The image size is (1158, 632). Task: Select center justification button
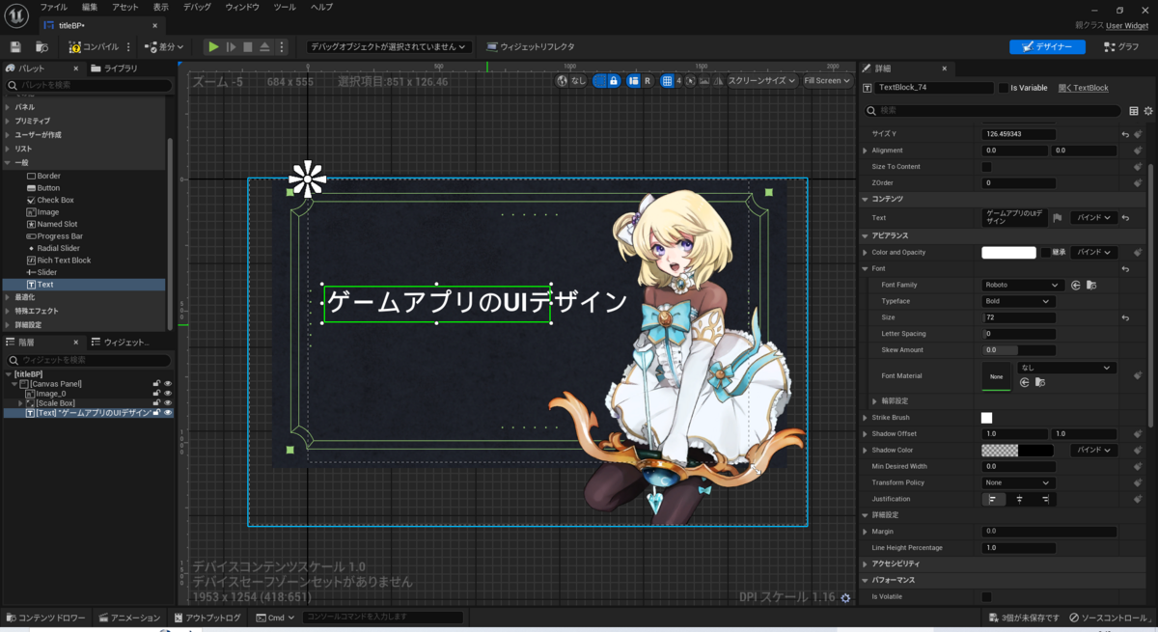click(x=1019, y=500)
